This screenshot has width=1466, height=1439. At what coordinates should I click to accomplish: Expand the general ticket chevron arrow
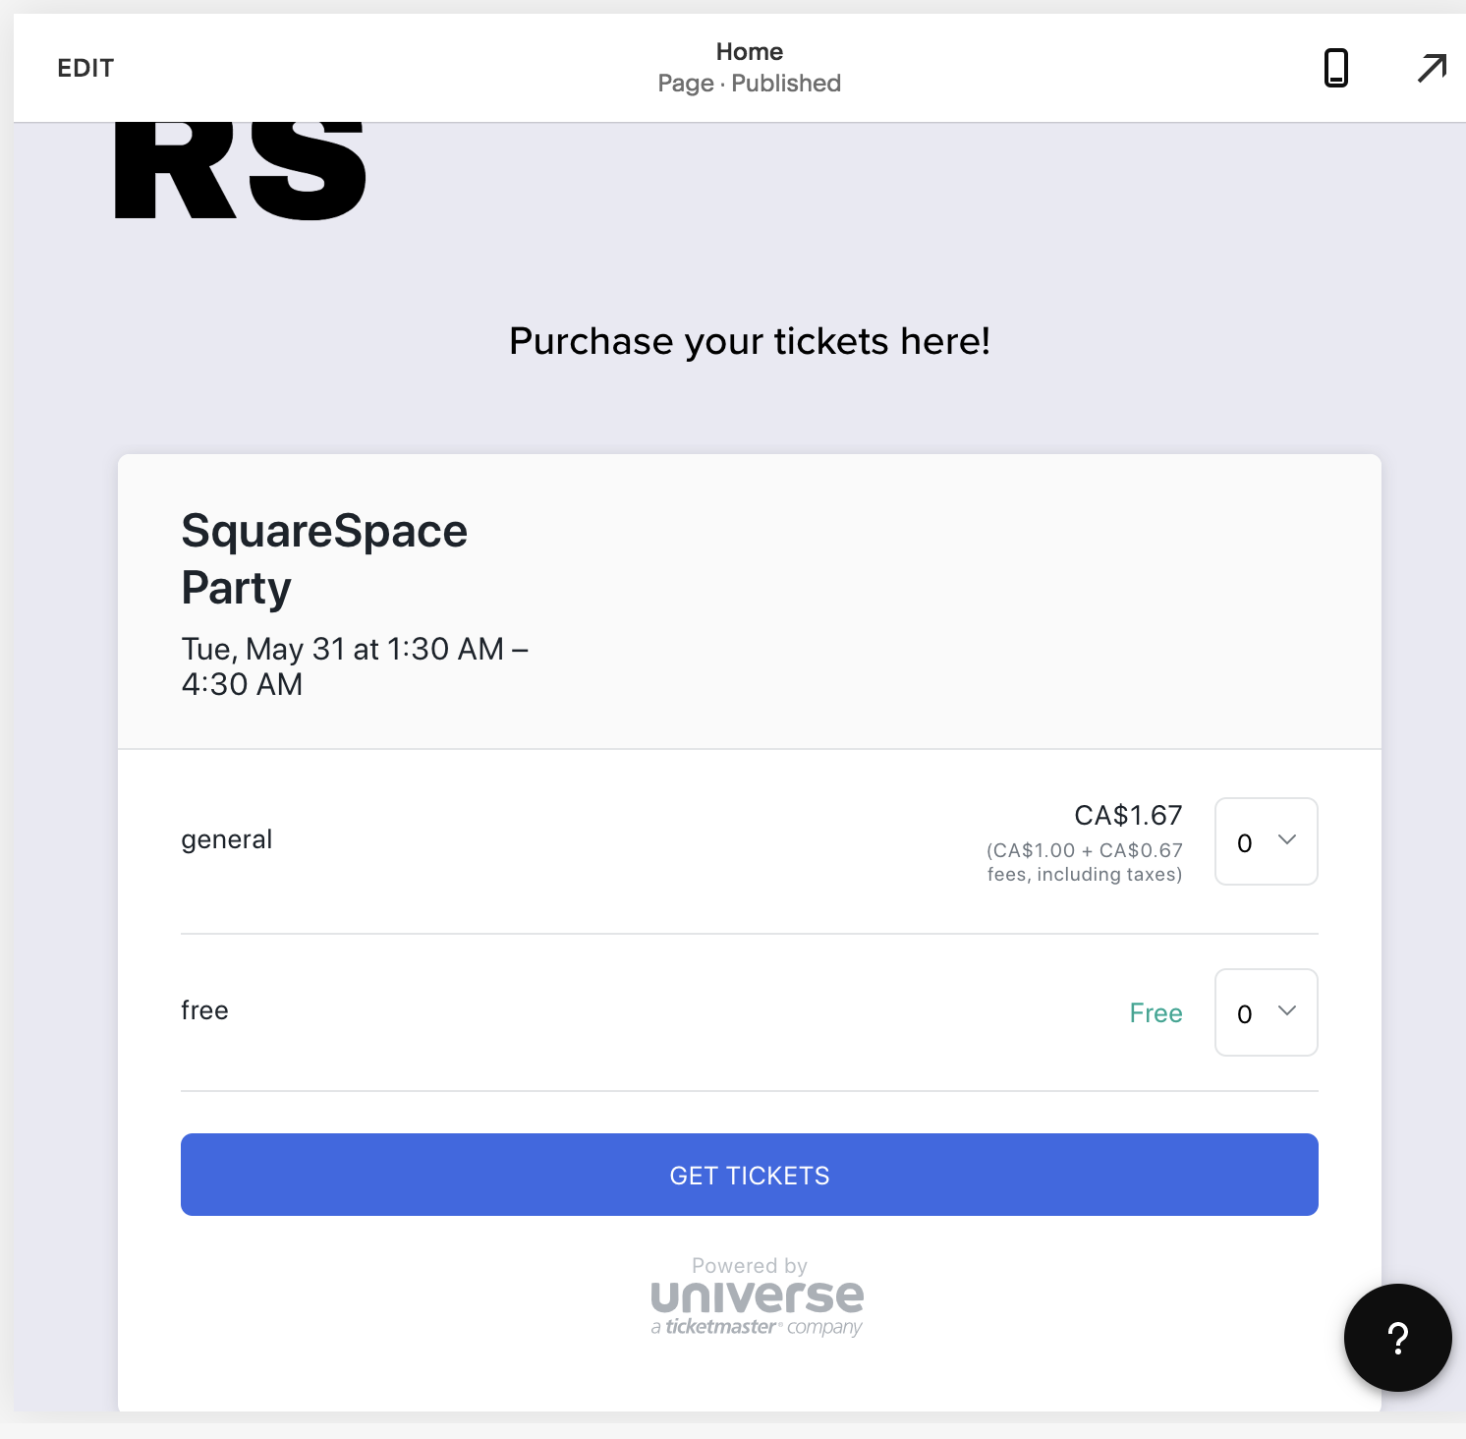click(x=1287, y=839)
